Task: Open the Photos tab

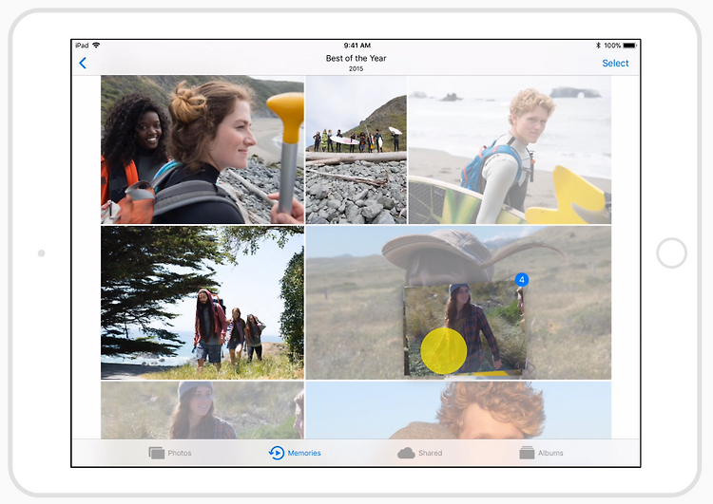Action: click(x=170, y=453)
